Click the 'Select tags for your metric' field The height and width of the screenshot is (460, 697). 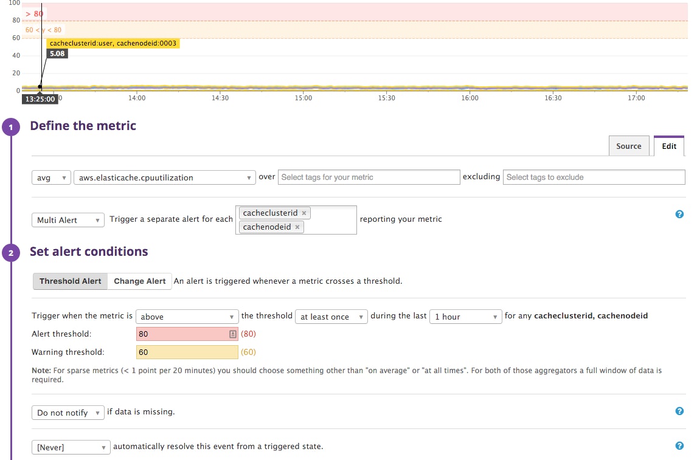369,177
